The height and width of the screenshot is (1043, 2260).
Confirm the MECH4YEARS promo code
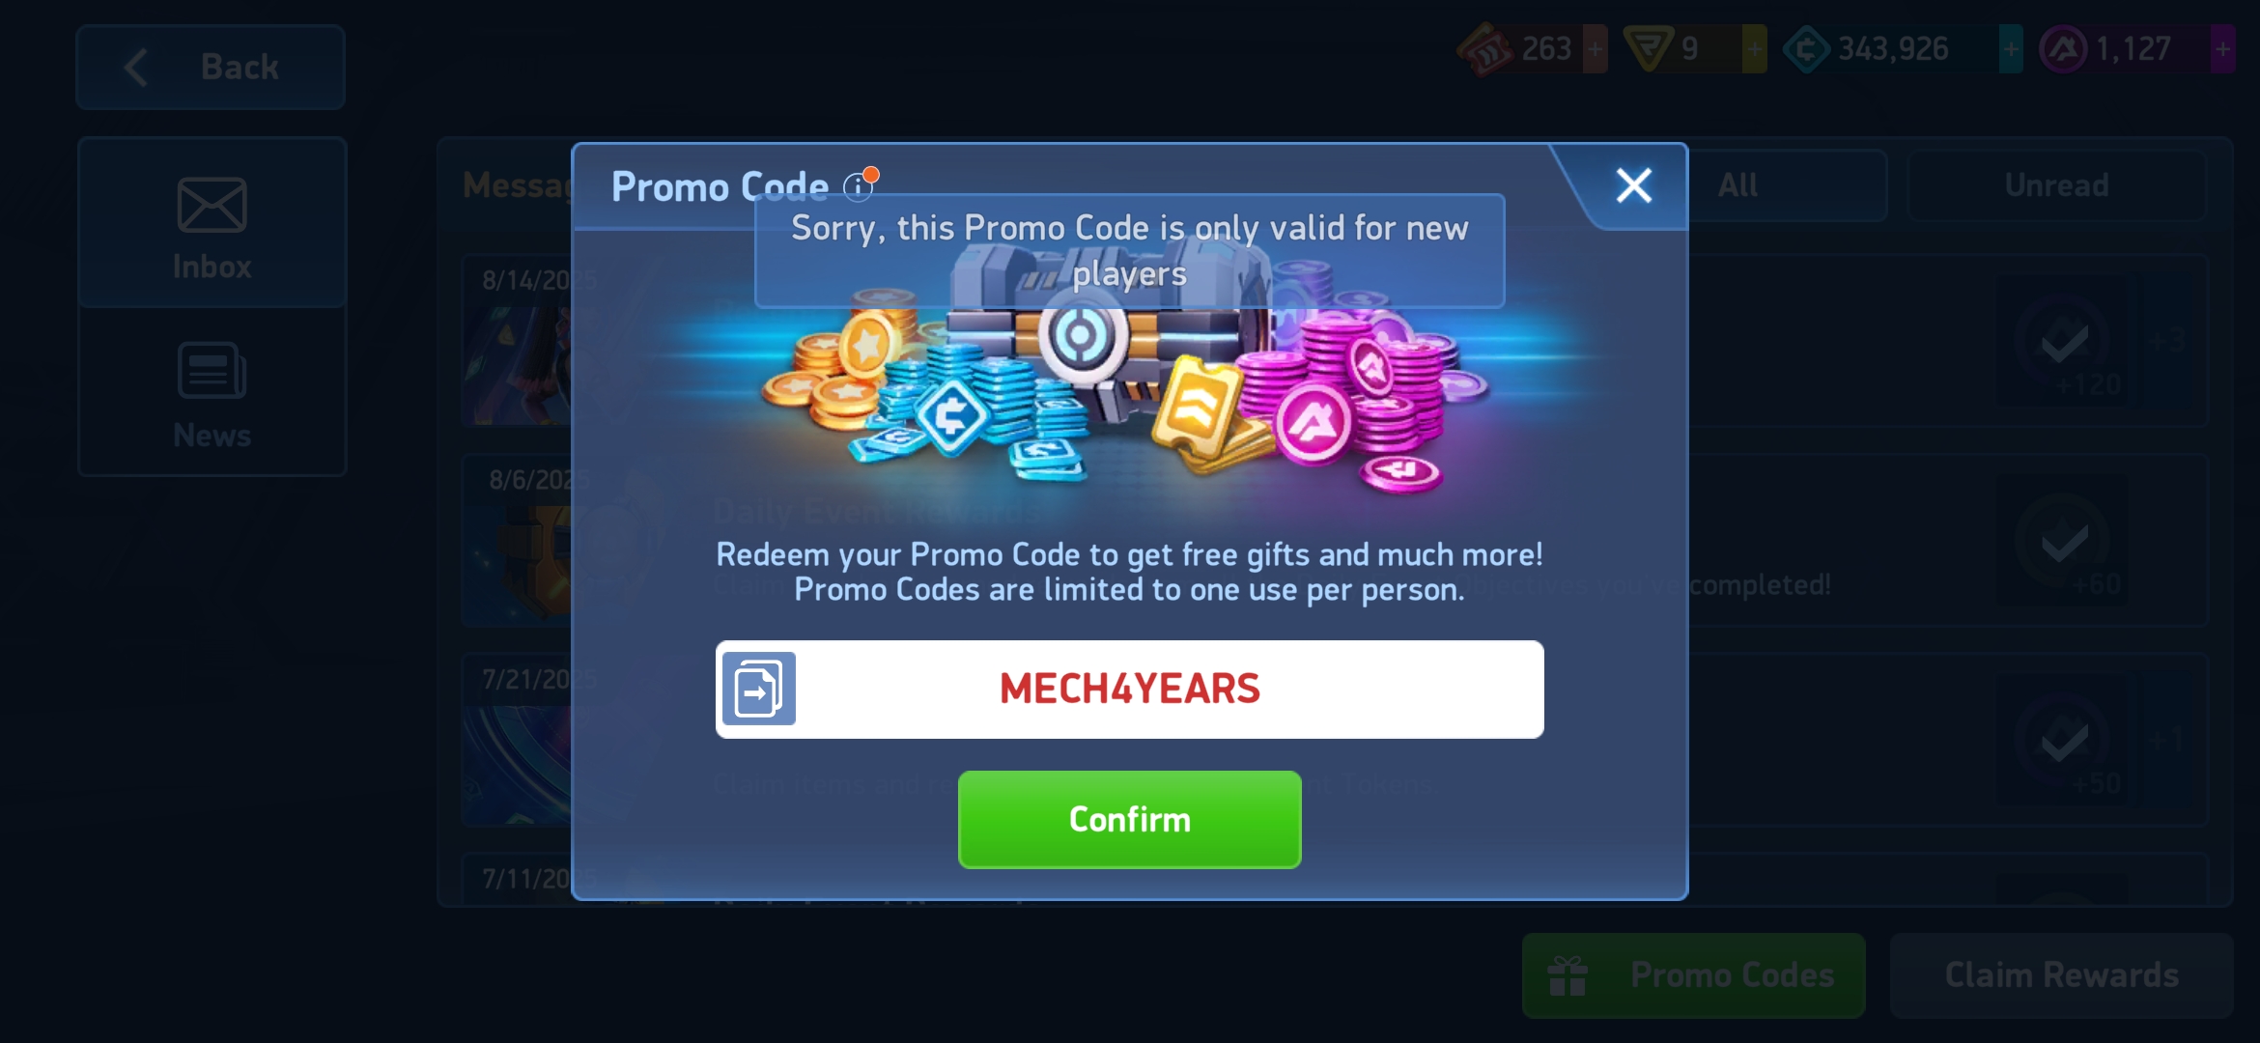point(1129,819)
